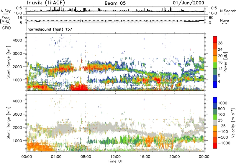
Task: Select the "Freq. [MHz]" axis label
Action: click(5, 20)
